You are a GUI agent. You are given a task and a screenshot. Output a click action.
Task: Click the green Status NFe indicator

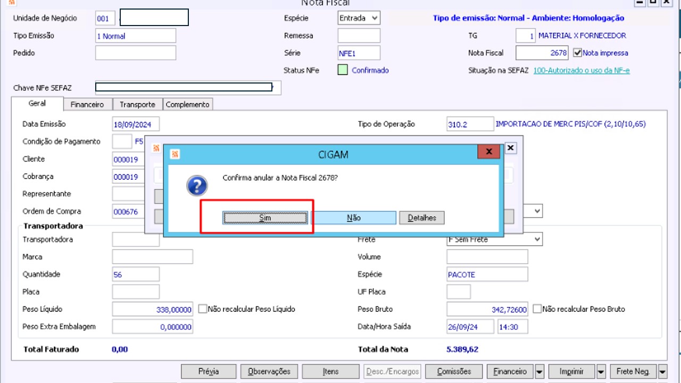coord(343,70)
